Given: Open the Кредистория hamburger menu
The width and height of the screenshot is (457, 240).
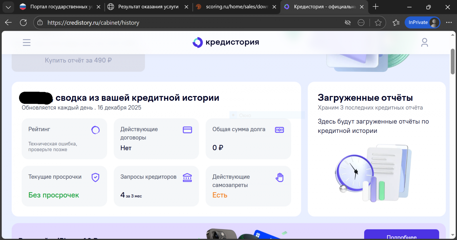Looking at the screenshot, I should coord(26,42).
